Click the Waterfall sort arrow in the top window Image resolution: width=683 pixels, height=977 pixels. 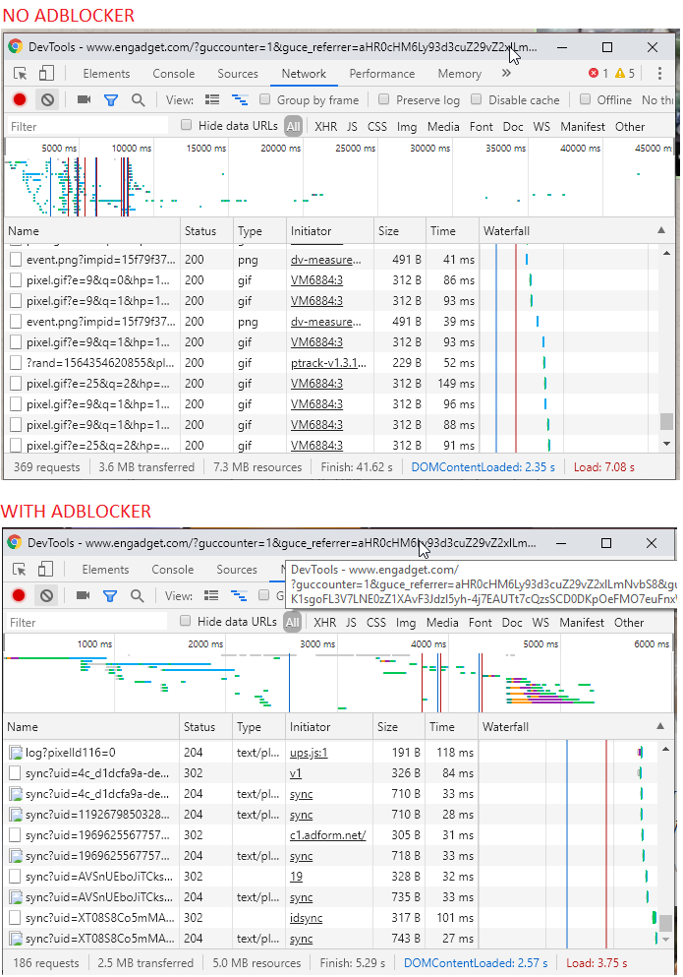click(x=661, y=230)
